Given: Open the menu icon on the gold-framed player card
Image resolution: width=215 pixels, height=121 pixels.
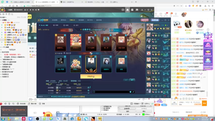Looking at the screenshot, I should (x=95, y=56).
